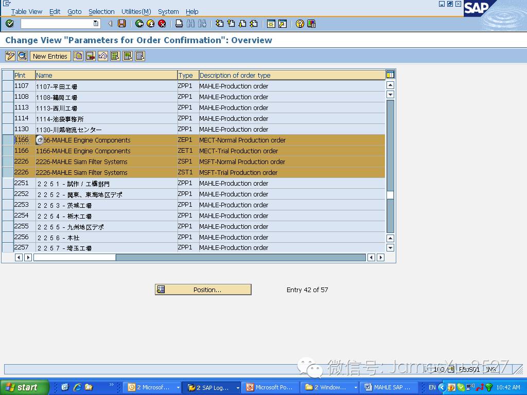Viewport: 527px width, 395px height.
Task: Open the Edit menu
Action: [x=55, y=12]
